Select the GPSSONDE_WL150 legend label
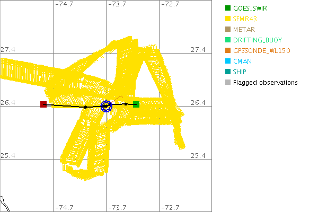318x212 pixels. (262, 50)
